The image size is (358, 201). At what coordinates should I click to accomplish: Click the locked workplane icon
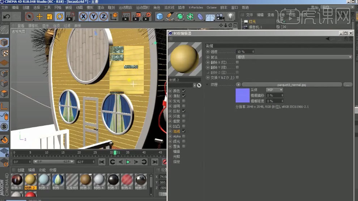[4, 152]
